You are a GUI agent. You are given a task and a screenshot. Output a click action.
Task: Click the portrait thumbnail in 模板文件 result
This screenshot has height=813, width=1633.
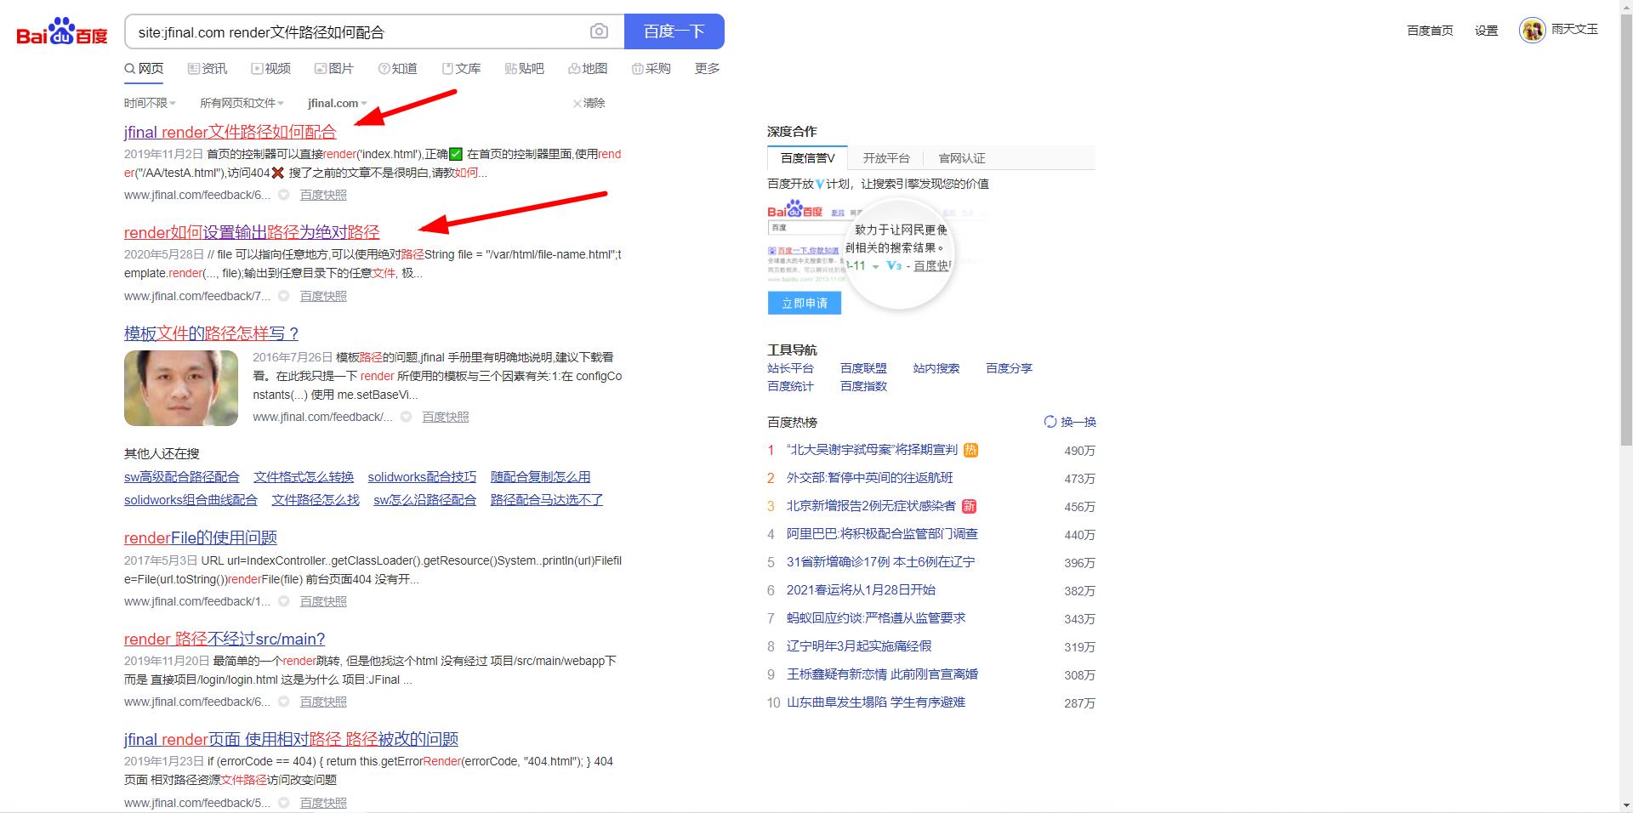coord(181,388)
